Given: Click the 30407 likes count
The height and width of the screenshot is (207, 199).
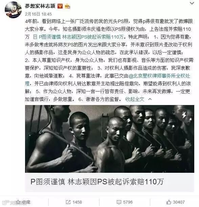Looking at the screenshot, I should point(179,202).
